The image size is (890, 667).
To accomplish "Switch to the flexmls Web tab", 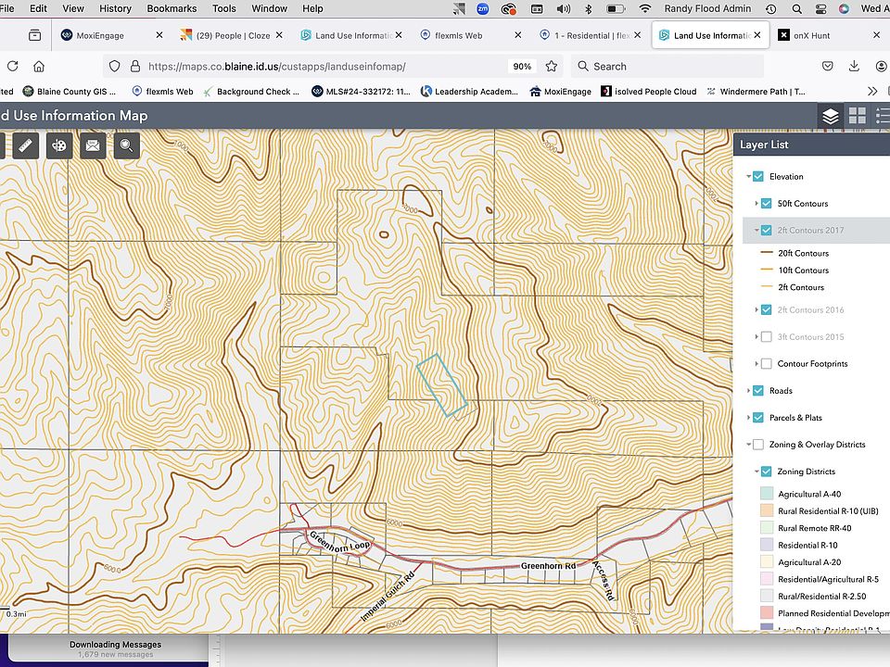I will tap(471, 35).
